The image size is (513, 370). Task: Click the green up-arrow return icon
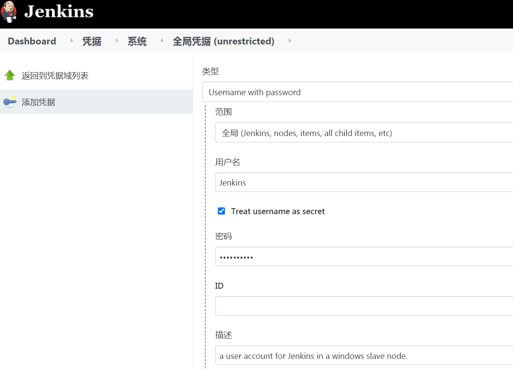click(10, 75)
